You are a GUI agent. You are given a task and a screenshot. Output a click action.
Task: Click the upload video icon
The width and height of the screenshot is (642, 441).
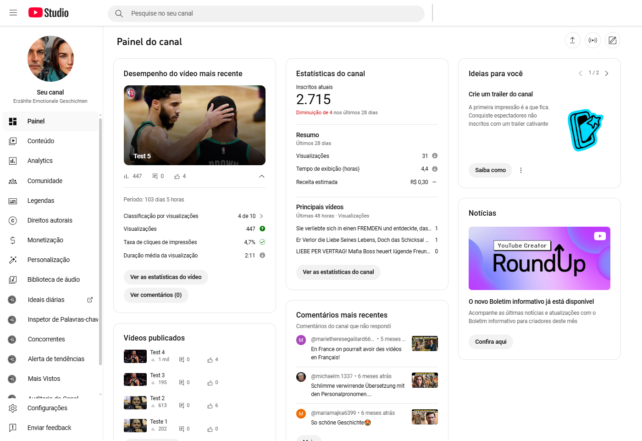pyautogui.click(x=572, y=40)
